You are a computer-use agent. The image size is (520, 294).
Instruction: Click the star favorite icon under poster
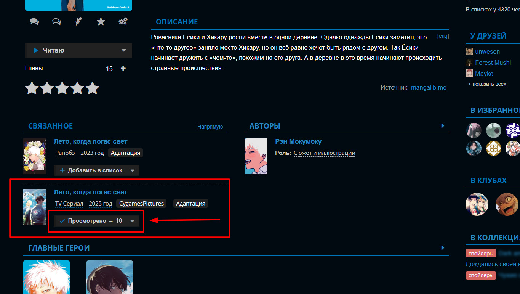(101, 22)
